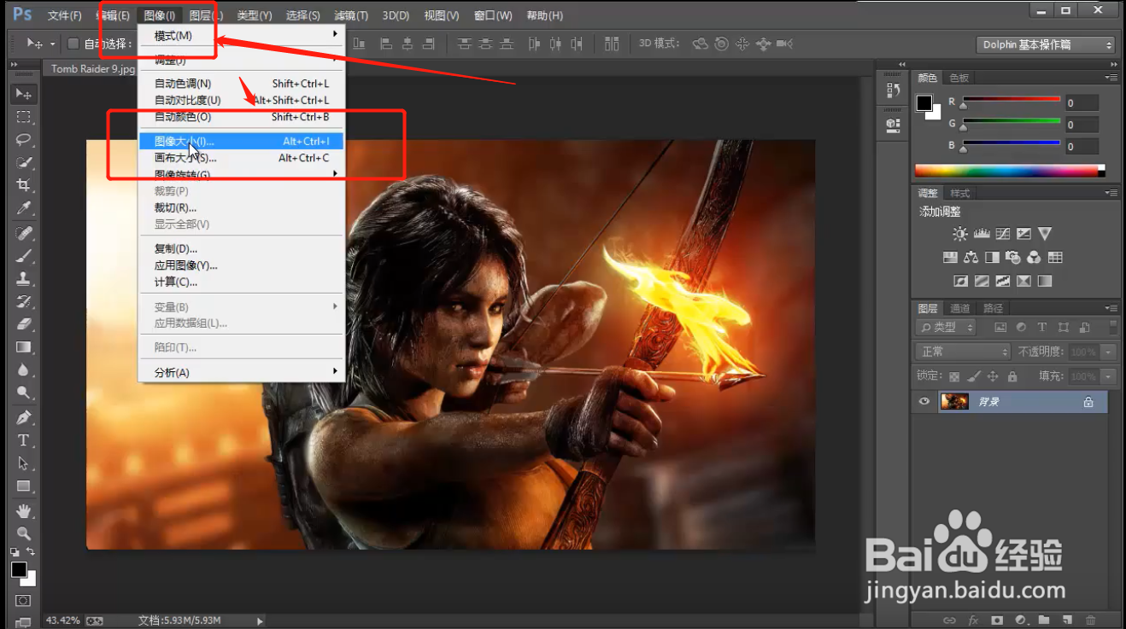Open the 文件(F) menu
The image size is (1126, 629).
[x=65, y=15]
